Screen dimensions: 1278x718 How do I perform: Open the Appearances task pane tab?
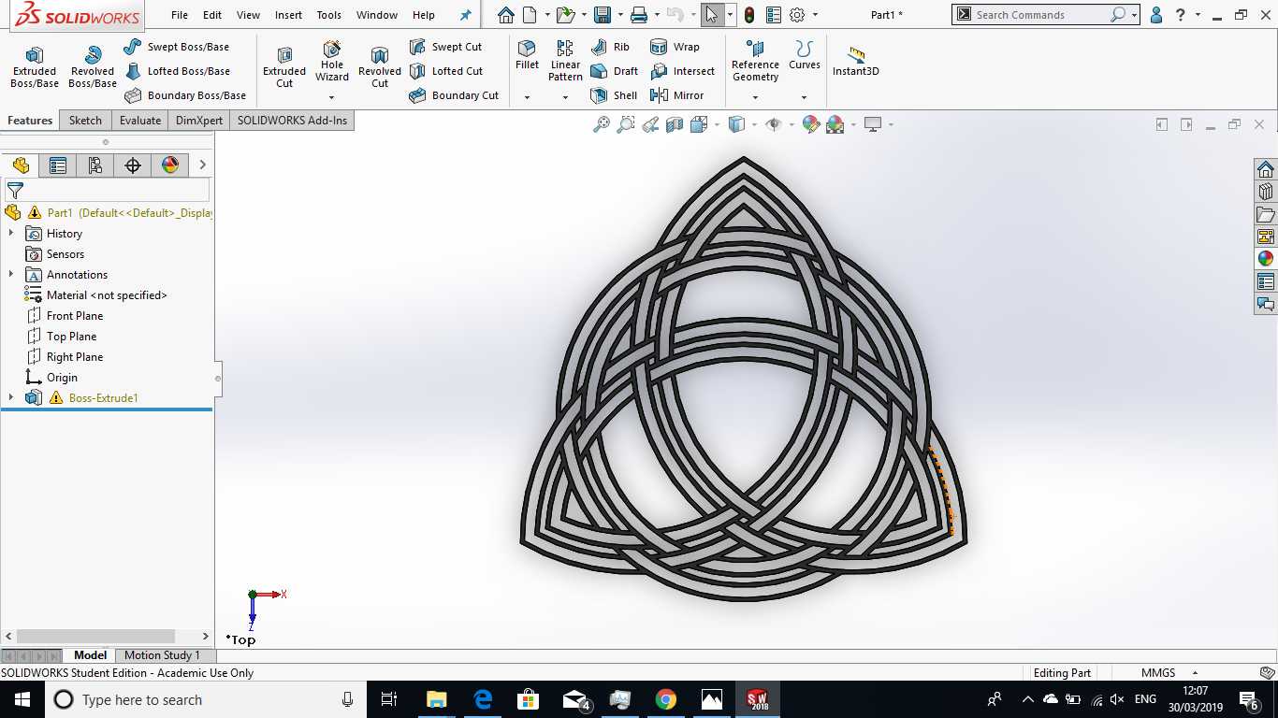pyautogui.click(x=1266, y=259)
